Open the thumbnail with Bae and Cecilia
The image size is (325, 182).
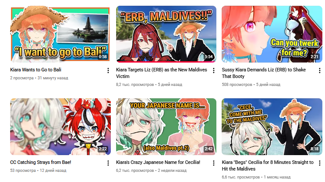tap(60, 126)
